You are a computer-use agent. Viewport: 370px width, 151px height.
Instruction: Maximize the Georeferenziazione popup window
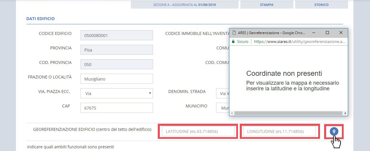[x=327, y=33]
